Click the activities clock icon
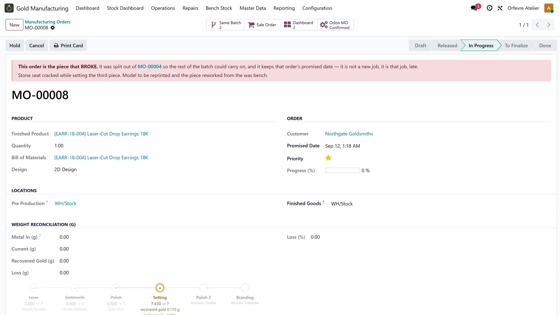This screenshot has height=315, width=560. (x=490, y=8)
